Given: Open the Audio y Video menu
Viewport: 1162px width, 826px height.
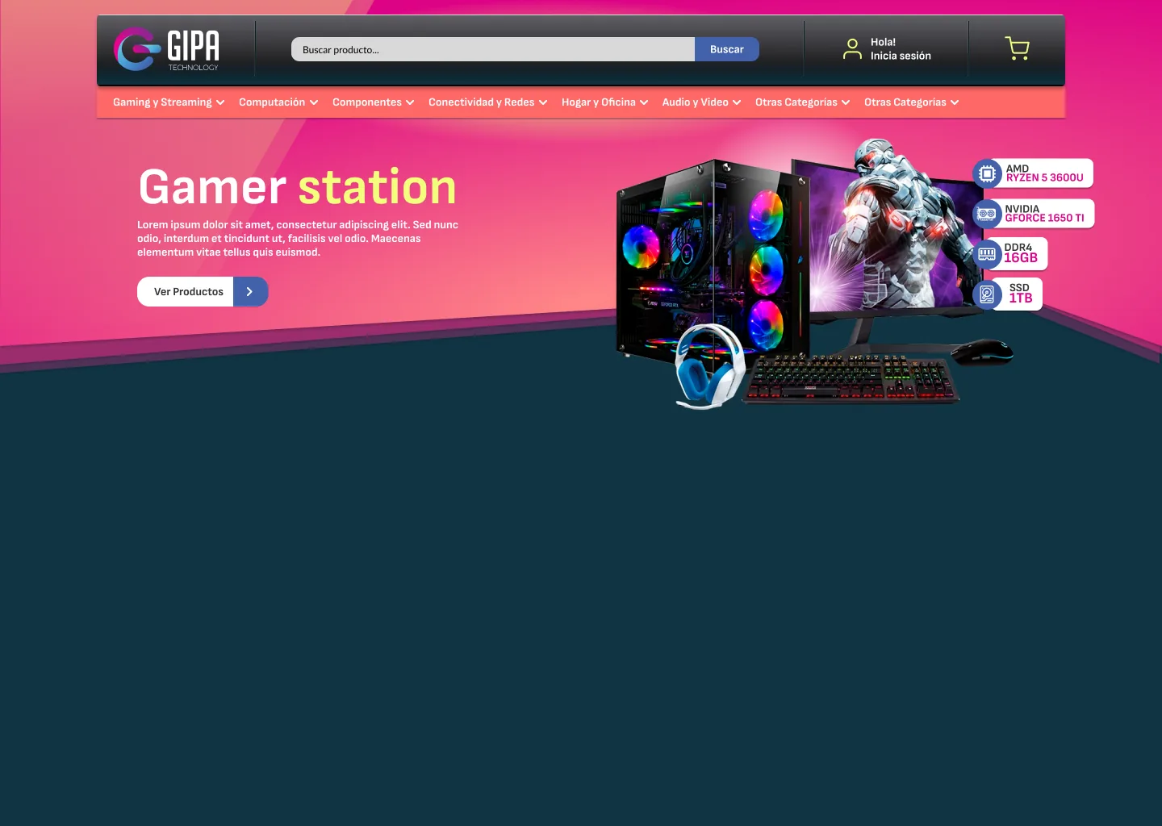Looking at the screenshot, I should 702,102.
